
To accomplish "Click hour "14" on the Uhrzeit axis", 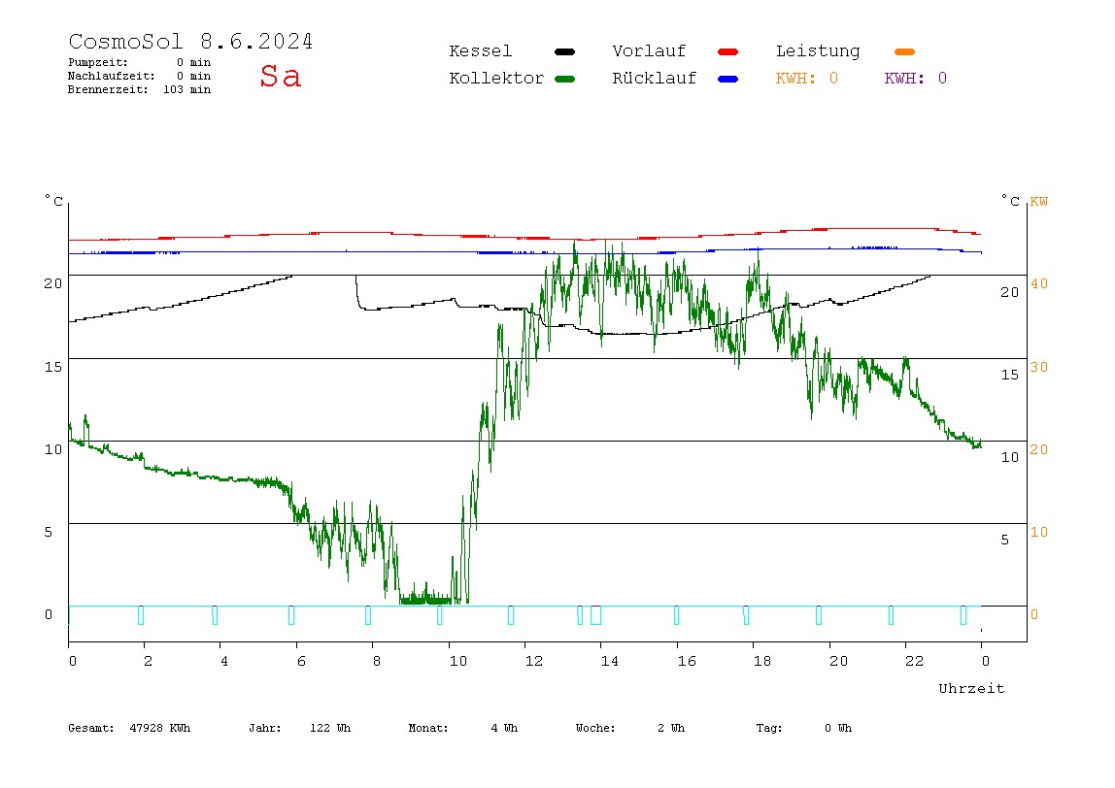I will pyautogui.click(x=610, y=662).
